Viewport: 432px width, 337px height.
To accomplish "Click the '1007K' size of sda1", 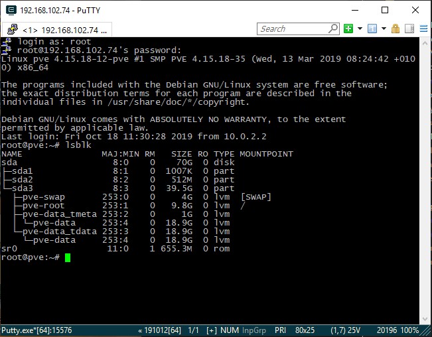I will 179,171.
